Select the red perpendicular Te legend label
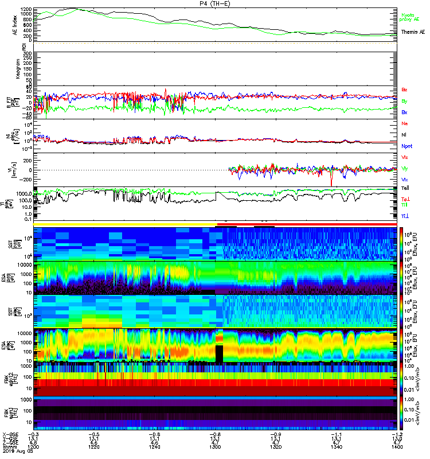 point(405,199)
